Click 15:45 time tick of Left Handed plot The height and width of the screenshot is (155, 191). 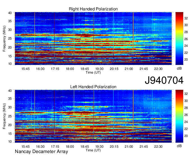click(x=26, y=147)
